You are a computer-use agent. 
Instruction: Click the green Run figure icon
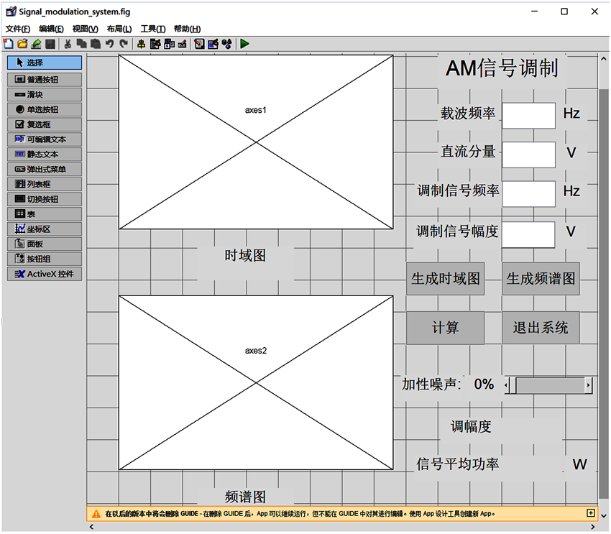(x=245, y=44)
